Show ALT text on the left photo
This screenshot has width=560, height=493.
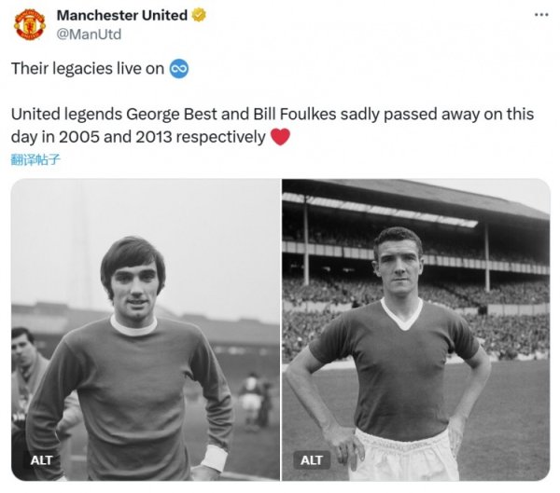click(x=42, y=459)
